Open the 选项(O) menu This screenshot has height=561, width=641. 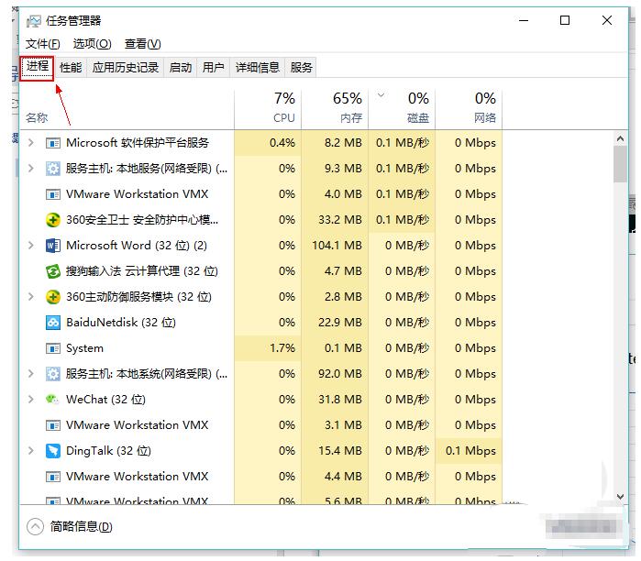click(x=92, y=44)
